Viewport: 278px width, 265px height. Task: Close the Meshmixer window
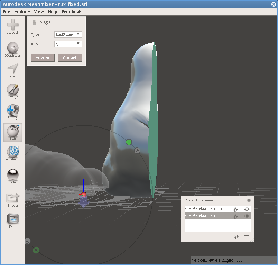(274, 4)
